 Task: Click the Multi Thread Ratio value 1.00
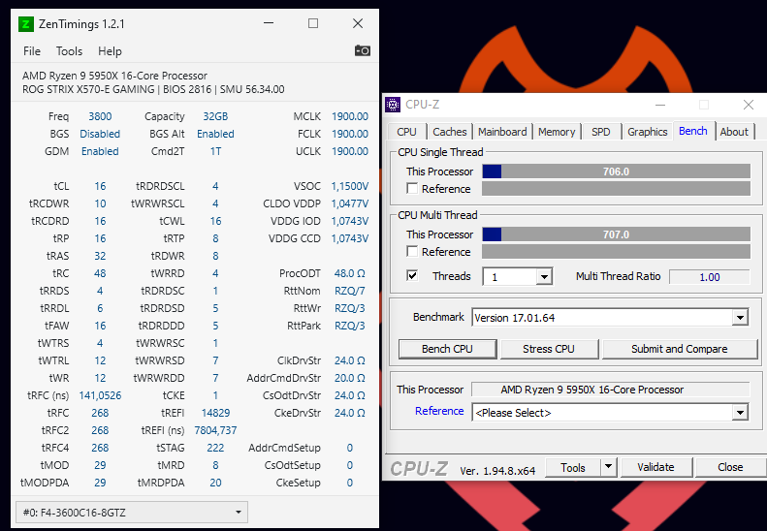pyautogui.click(x=709, y=277)
